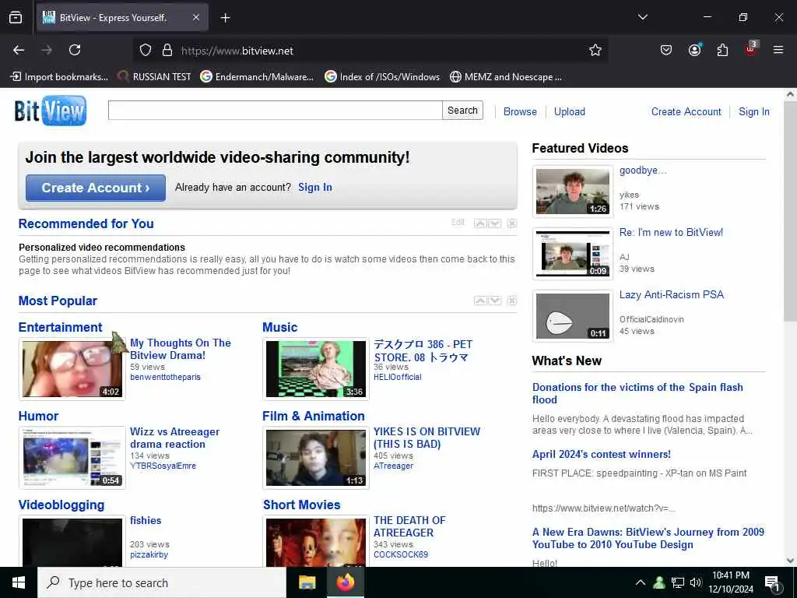Click Sign In beside Already have an account
The height and width of the screenshot is (598, 797).
[315, 187]
